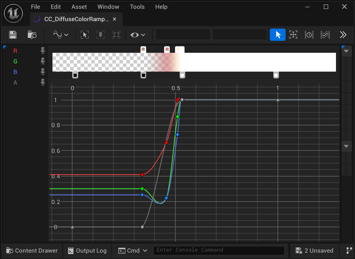
Task: Open the Edit menu
Action: 56,7
